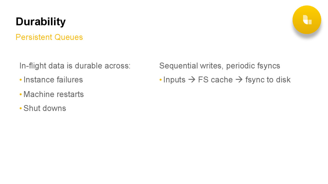Click the In-flight data is durable across text
This screenshot has height=184, width=328.
point(75,66)
